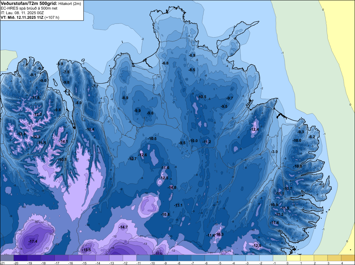The image size is (355, 265).
Task: Click the -6.7 temperature label
Action: (x=41, y=69)
